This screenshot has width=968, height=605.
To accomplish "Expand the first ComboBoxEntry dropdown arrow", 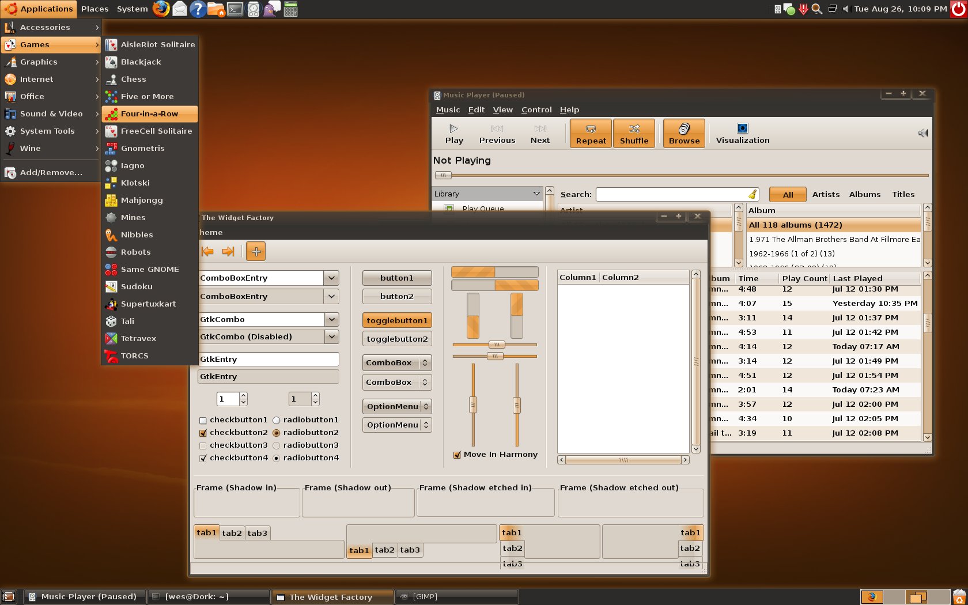I will [331, 278].
